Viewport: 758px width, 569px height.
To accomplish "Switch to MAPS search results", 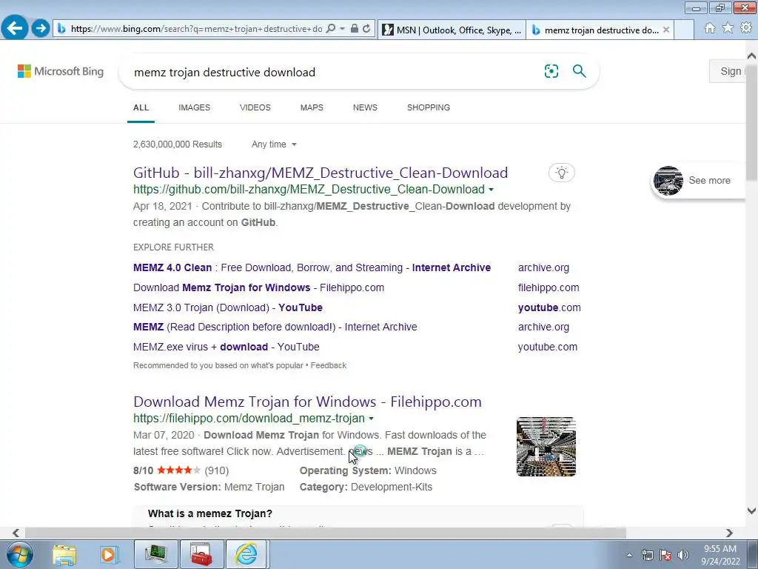I will pyautogui.click(x=312, y=107).
